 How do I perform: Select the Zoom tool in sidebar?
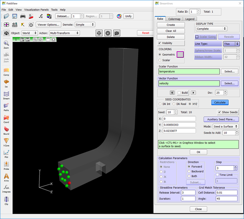(x=6, y=44)
